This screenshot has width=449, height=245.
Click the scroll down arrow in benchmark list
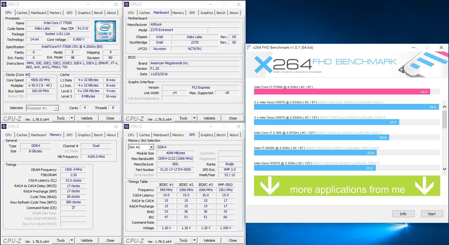[444, 169]
